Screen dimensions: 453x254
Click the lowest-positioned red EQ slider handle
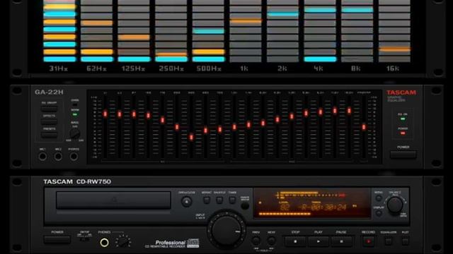191,138
